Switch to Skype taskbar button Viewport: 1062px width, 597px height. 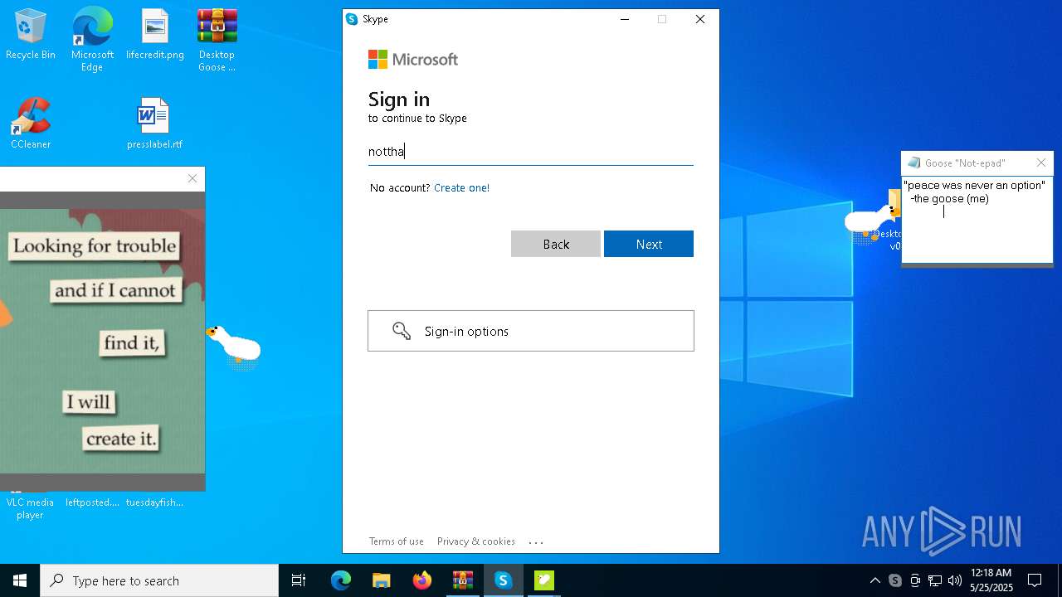pyautogui.click(x=503, y=580)
